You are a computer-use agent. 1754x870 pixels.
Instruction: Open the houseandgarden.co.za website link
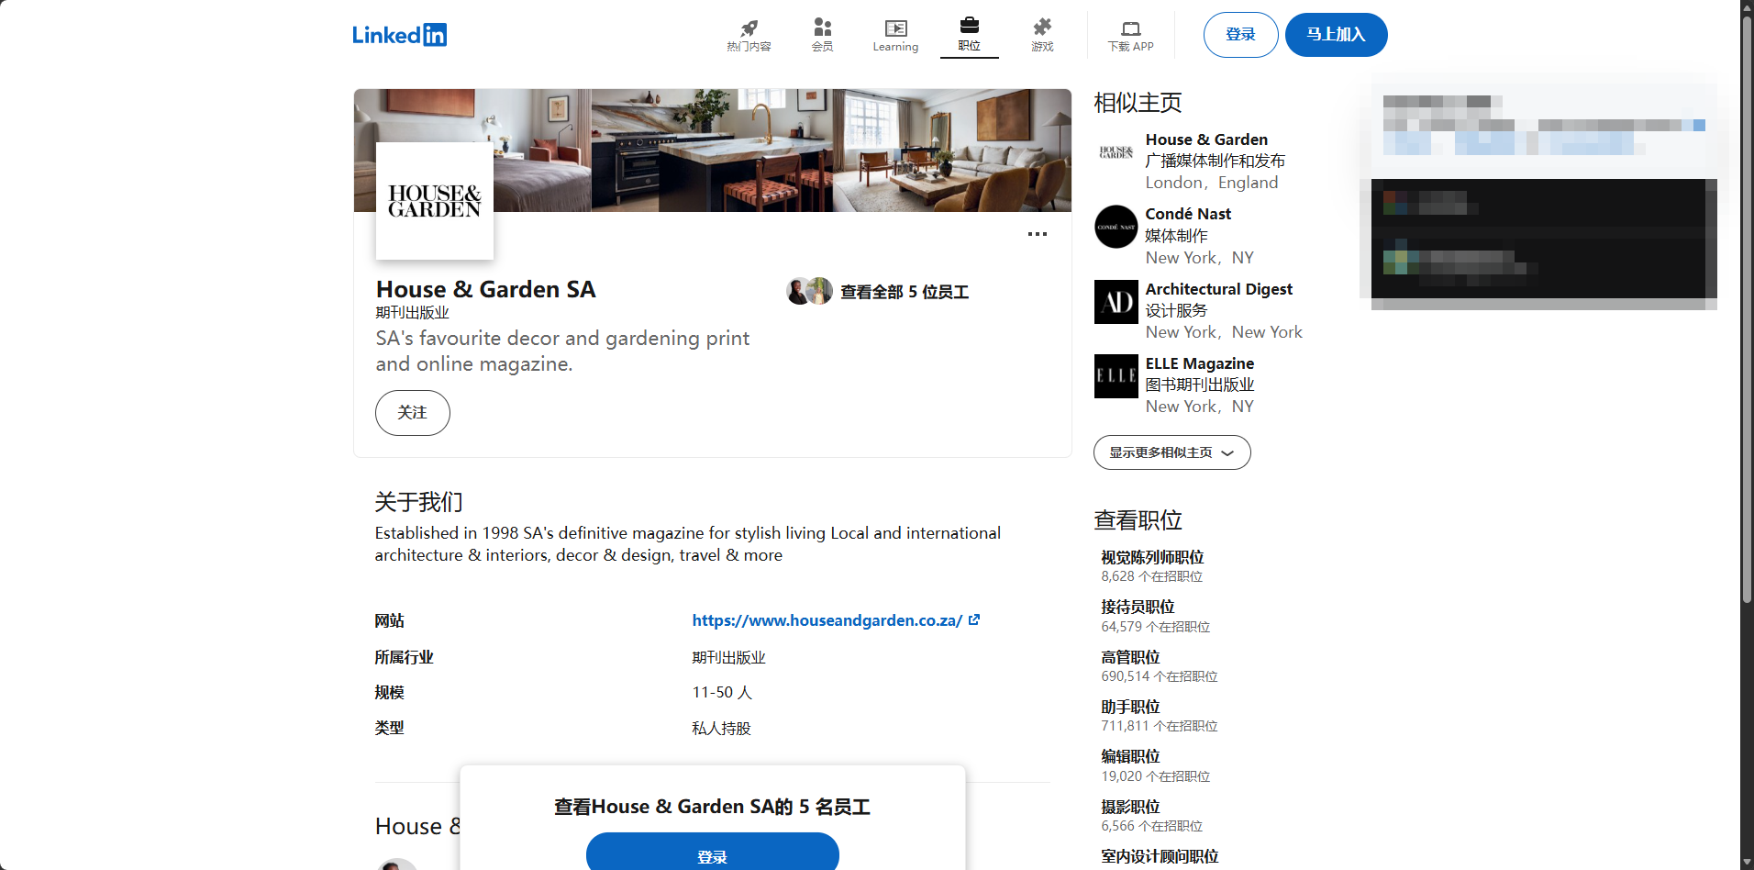coord(827,620)
